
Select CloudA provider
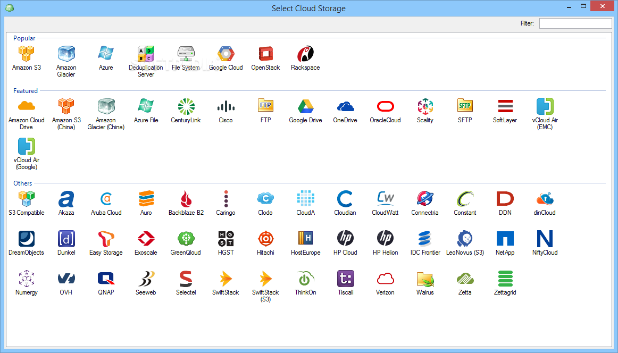[305, 199]
